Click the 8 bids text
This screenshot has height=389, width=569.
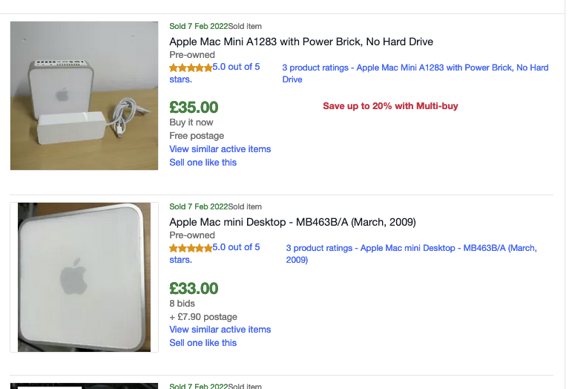pyautogui.click(x=182, y=304)
